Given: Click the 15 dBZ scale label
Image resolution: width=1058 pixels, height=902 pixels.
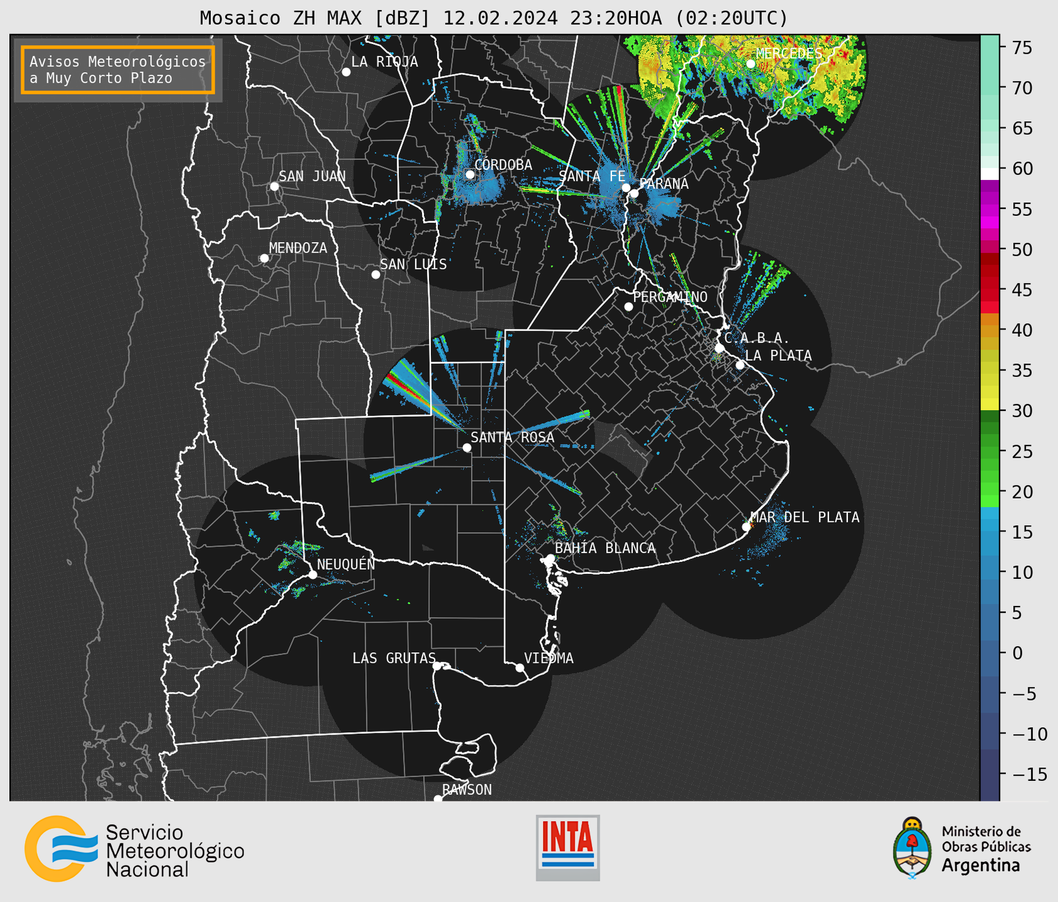Looking at the screenshot, I should [1022, 532].
